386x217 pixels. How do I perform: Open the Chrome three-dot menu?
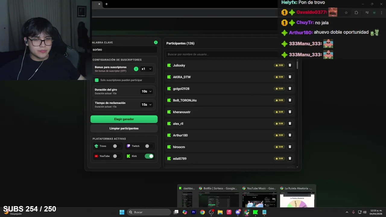point(381,13)
